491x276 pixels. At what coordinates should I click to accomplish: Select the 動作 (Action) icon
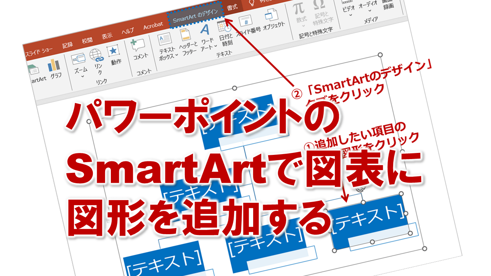113,51
